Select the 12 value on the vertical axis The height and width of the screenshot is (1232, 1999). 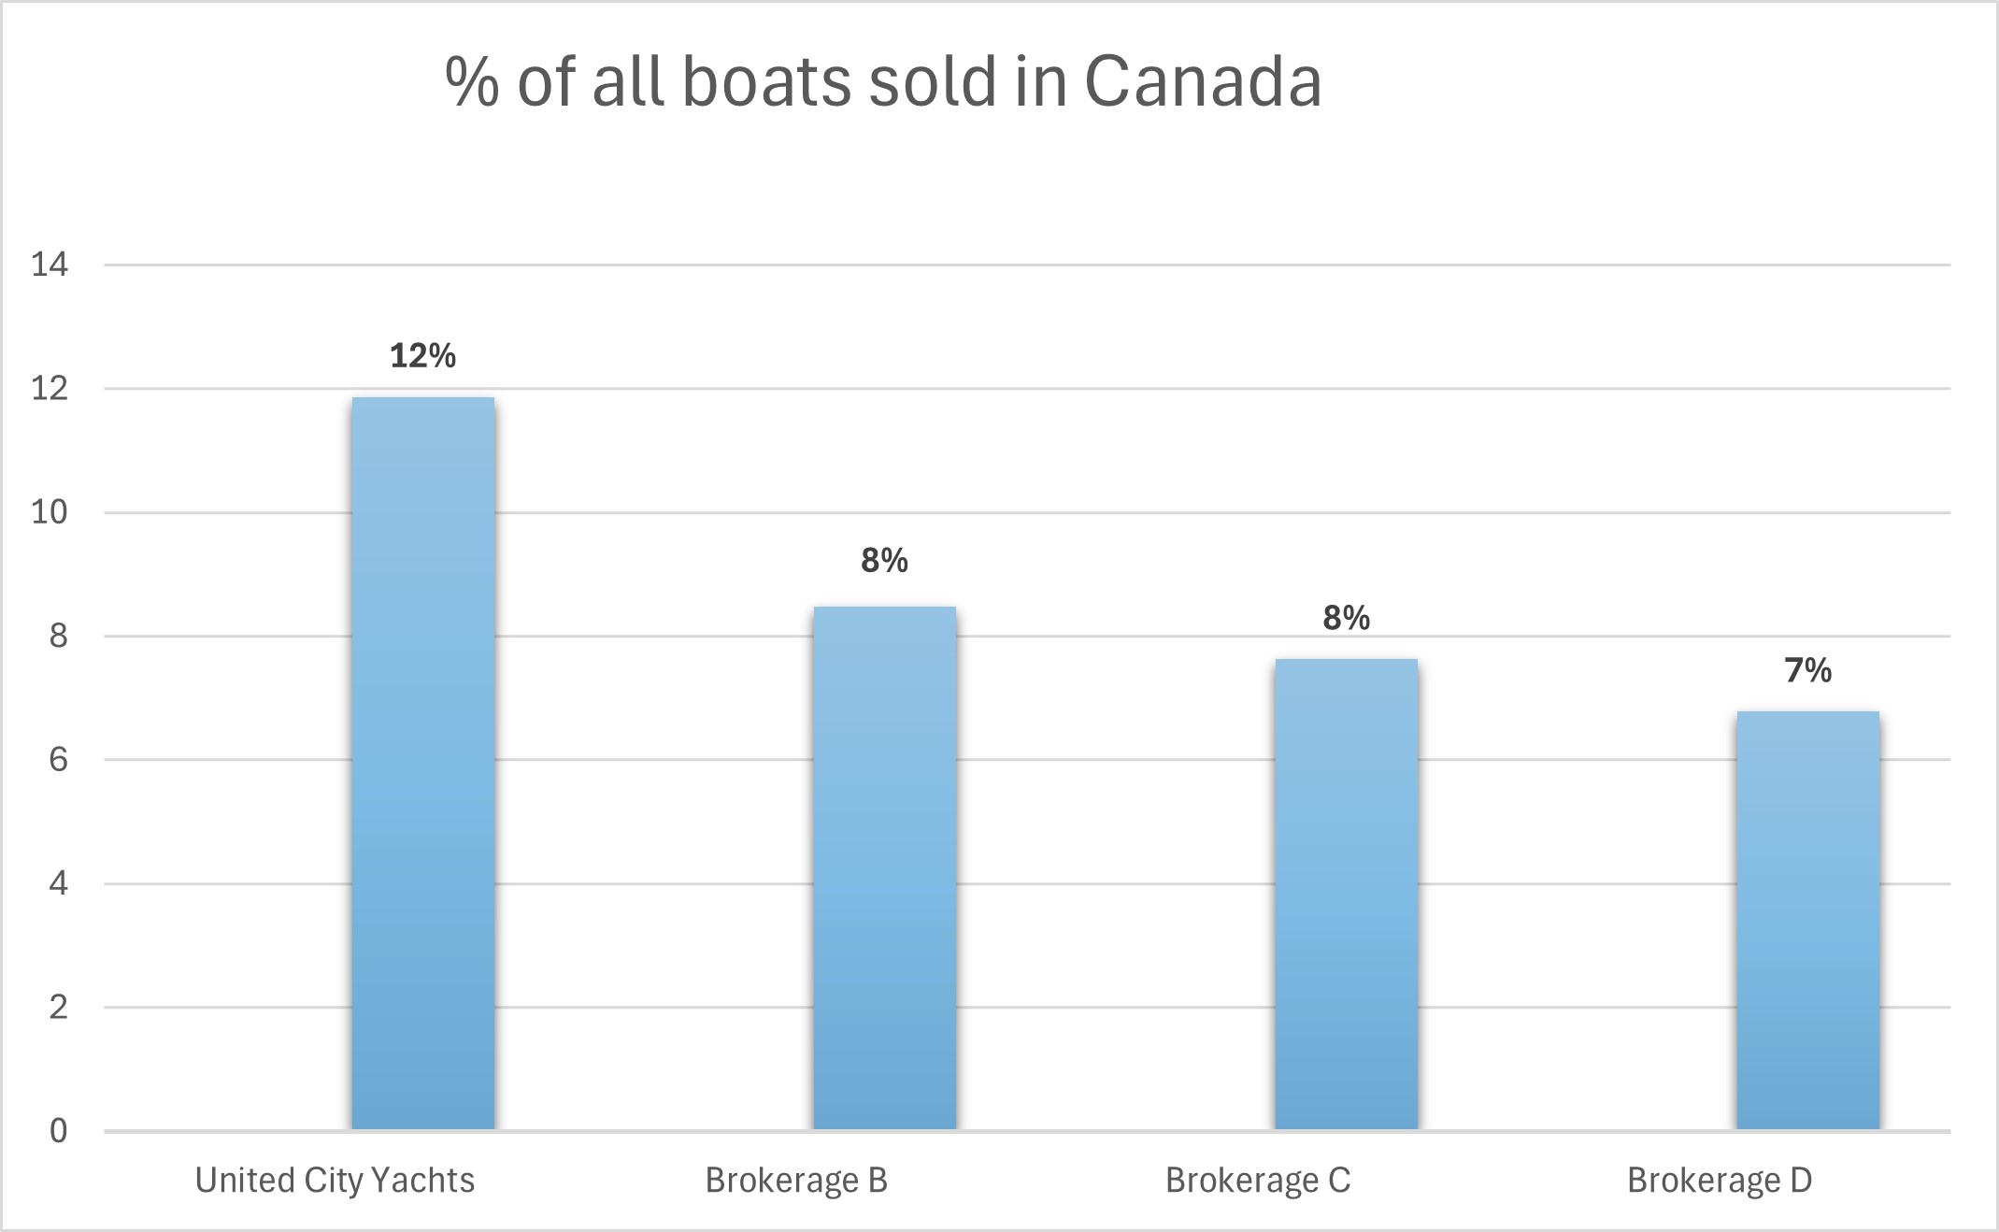point(50,389)
